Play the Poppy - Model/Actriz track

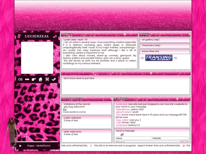pos(20,146)
